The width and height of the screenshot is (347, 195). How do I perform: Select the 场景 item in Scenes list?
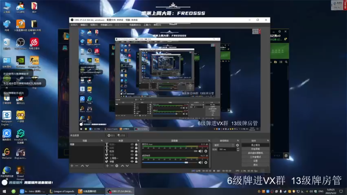[x=86, y=144]
